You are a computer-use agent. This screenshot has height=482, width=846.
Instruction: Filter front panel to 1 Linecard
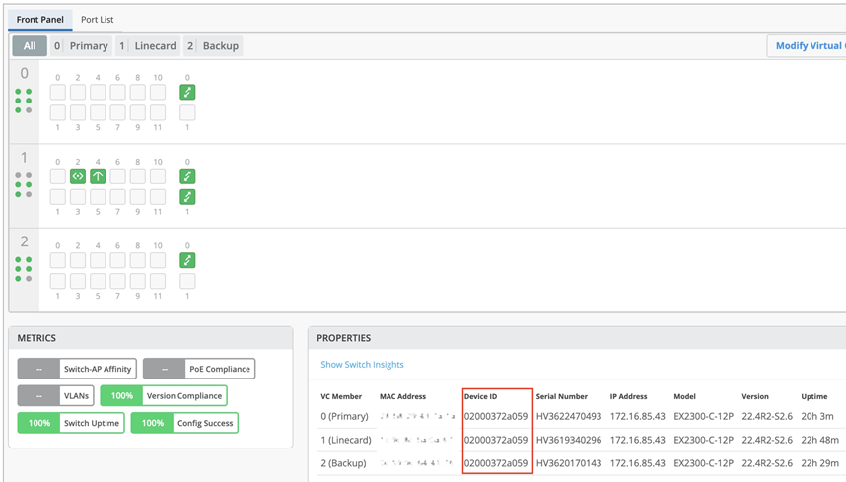coord(148,45)
